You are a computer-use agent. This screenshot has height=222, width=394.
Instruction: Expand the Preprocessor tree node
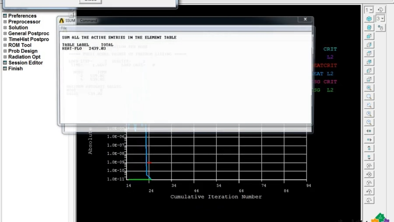(x=5, y=22)
